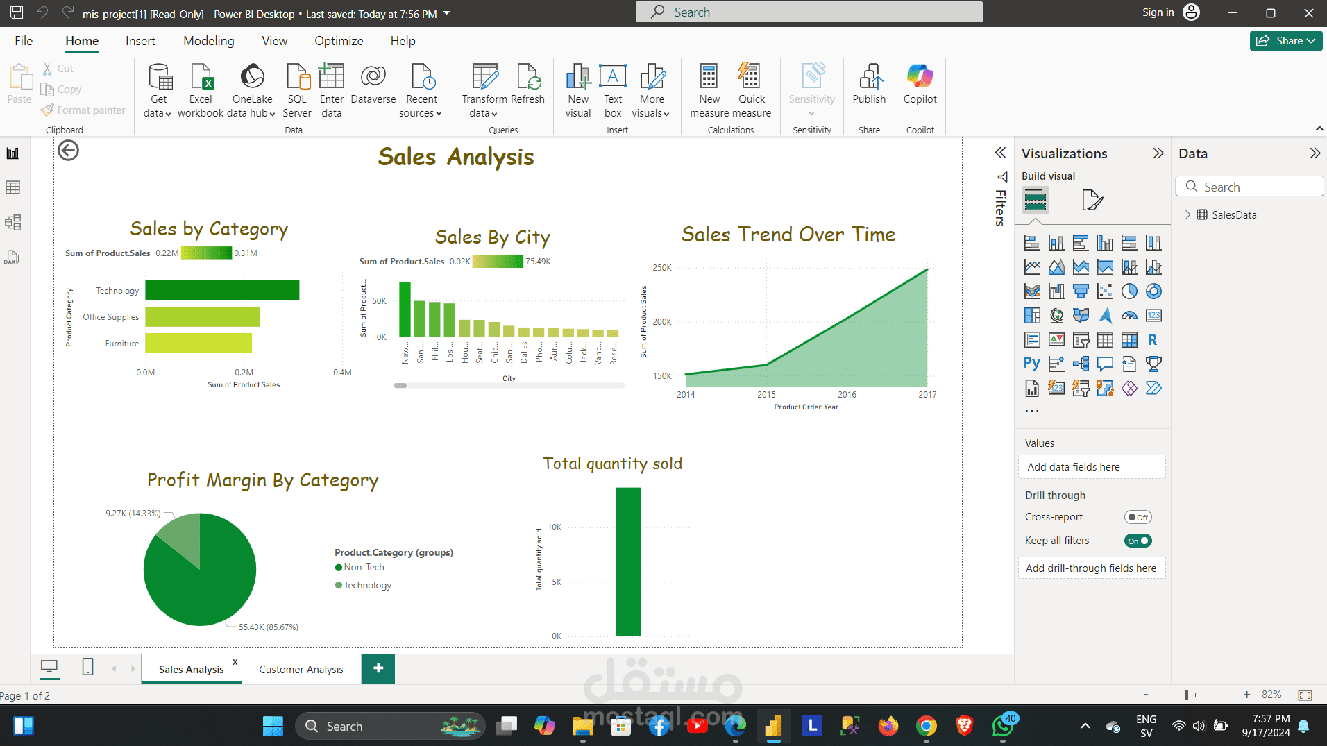Open the Get data dropdown

158,91
